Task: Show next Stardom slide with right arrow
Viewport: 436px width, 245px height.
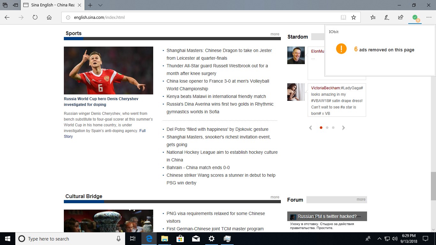Action: click(343, 128)
